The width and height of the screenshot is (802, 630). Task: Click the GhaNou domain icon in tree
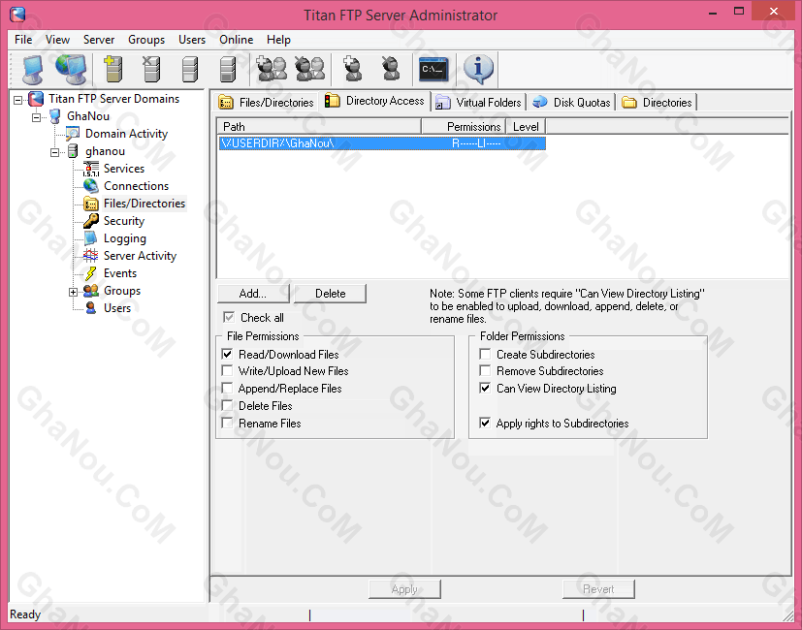coord(54,116)
